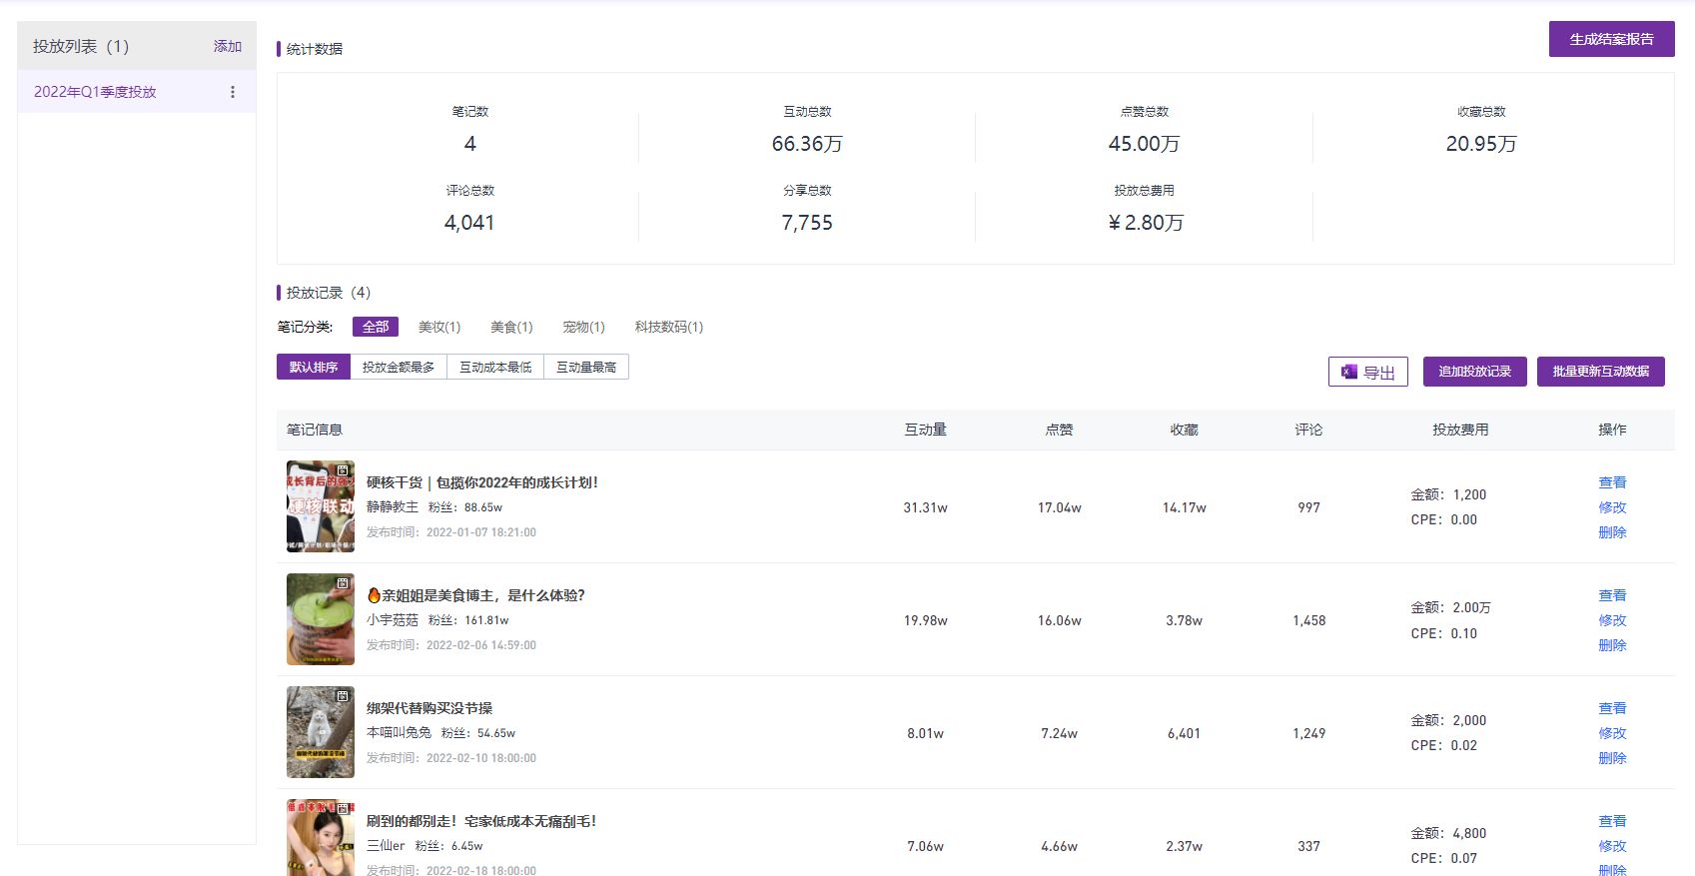Sort by 互动成本最低
This screenshot has height=876, width=1695.
[x=495, y=368]
